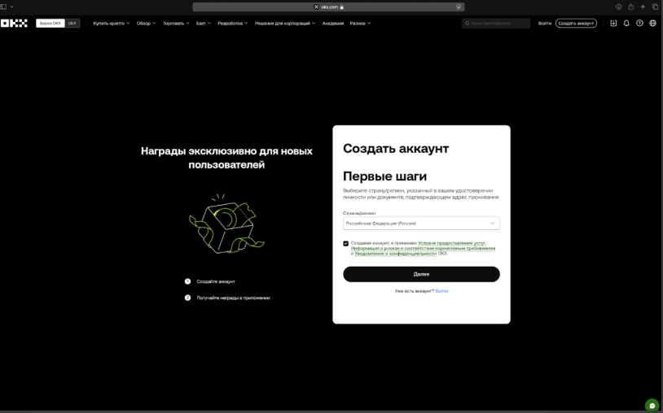Click the search magnifier icon
The height and width of the screenshot is (413, 663).
point(468,24)
